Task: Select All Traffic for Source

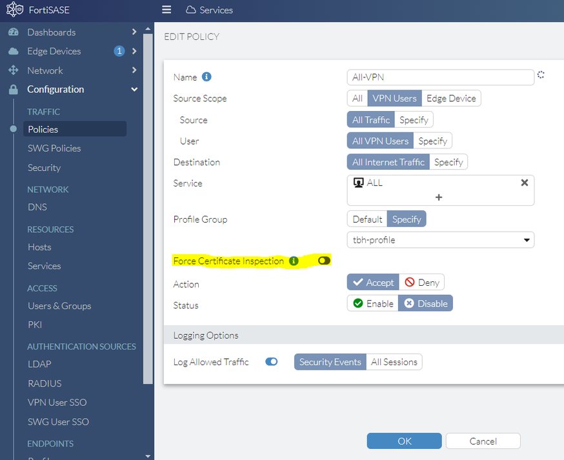Action: tap(371, 120)
